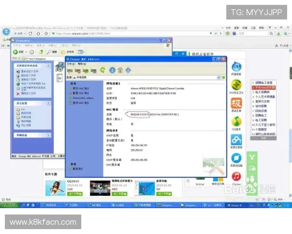Viewport: 292px width, 234px height.
Task: Click the browser favorites star icon
Action: (x=46, y=34)
